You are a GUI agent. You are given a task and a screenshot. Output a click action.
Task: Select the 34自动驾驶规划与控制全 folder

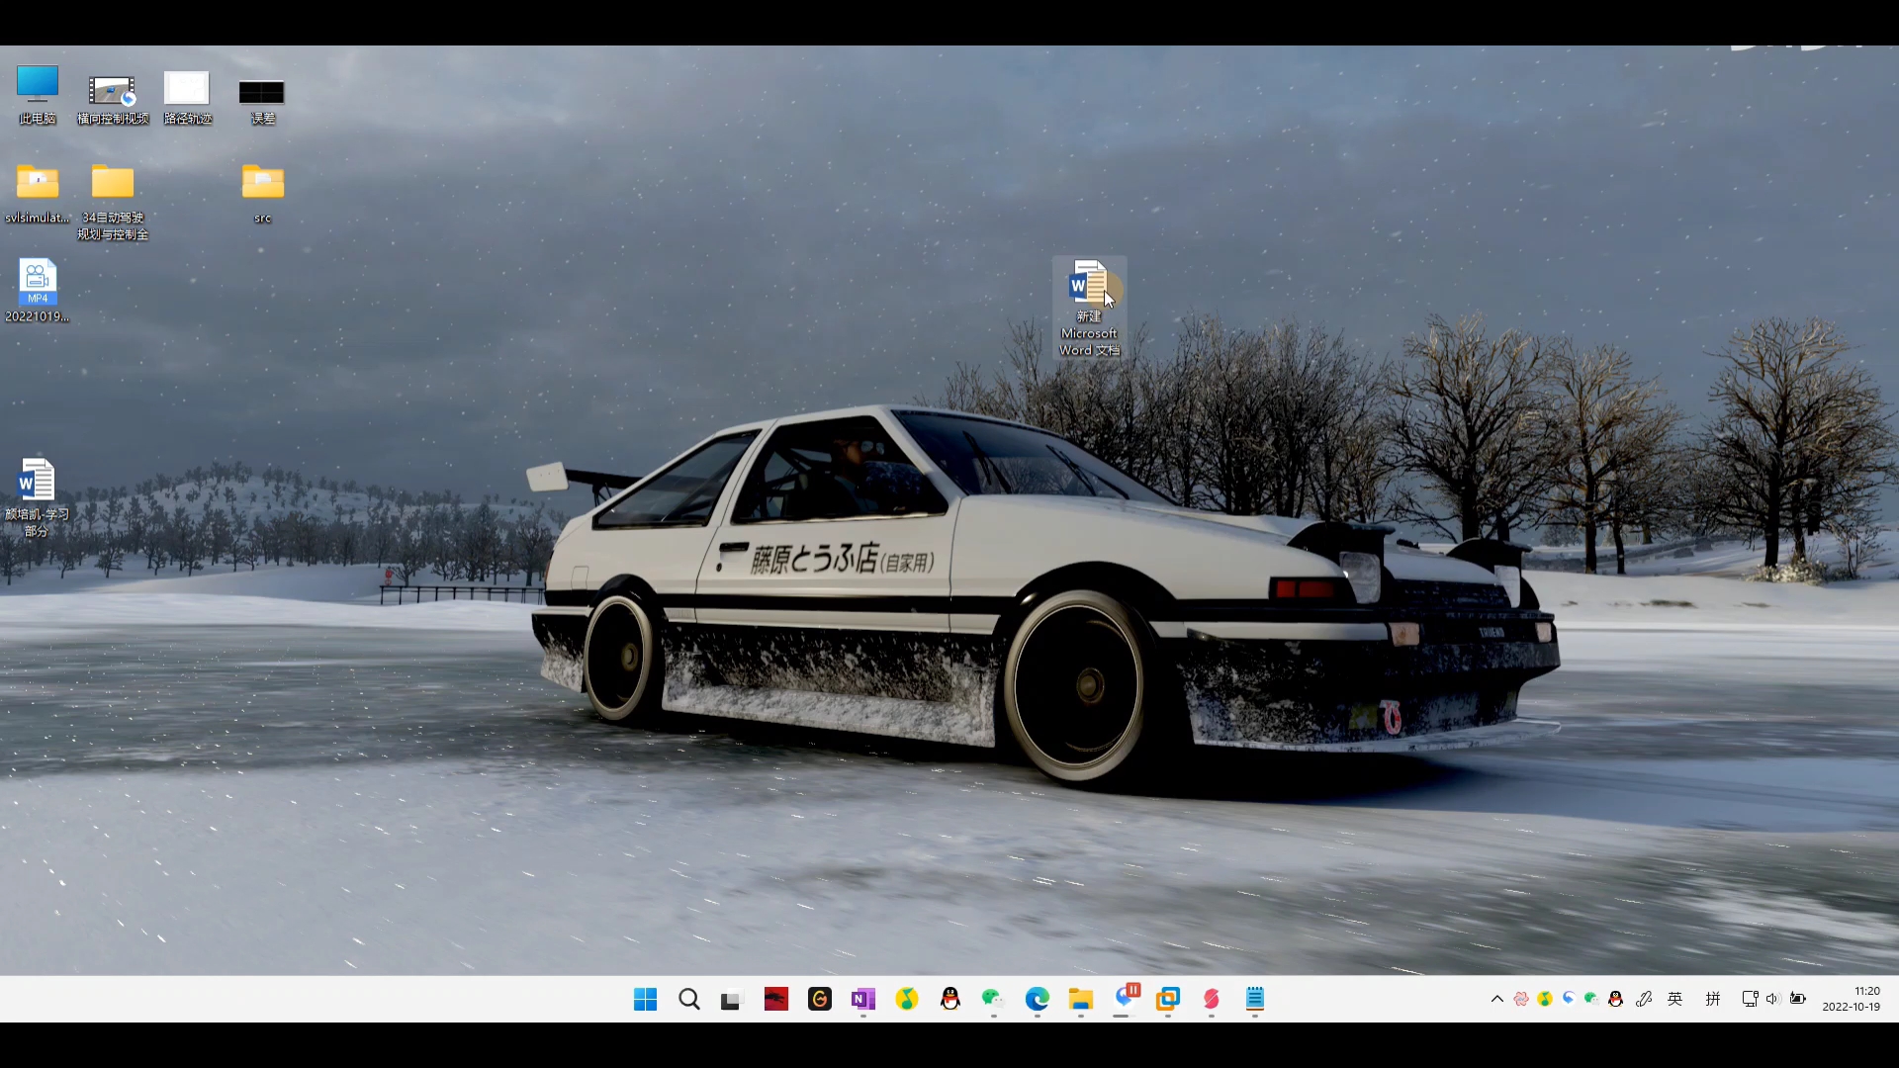point(113,202)
